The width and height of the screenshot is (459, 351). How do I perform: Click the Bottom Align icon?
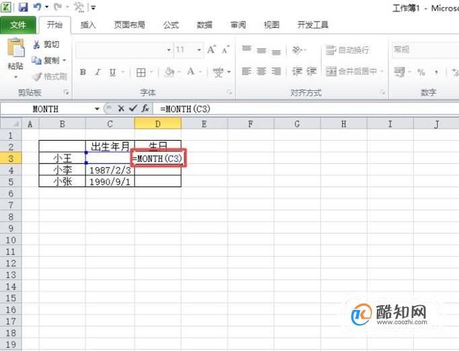[276, 52]
